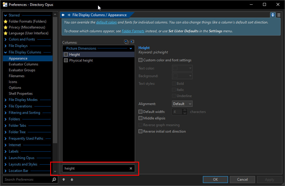
Task: Enable the Default width checkbox
Action: click(141, 111)
